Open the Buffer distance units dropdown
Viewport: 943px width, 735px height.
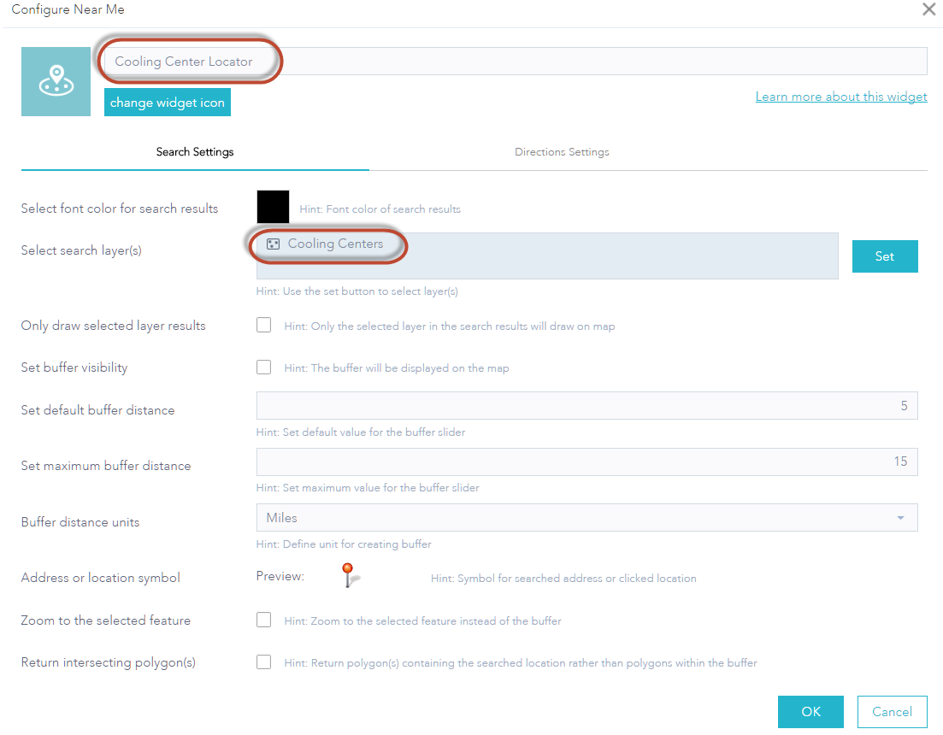point(586,518)
